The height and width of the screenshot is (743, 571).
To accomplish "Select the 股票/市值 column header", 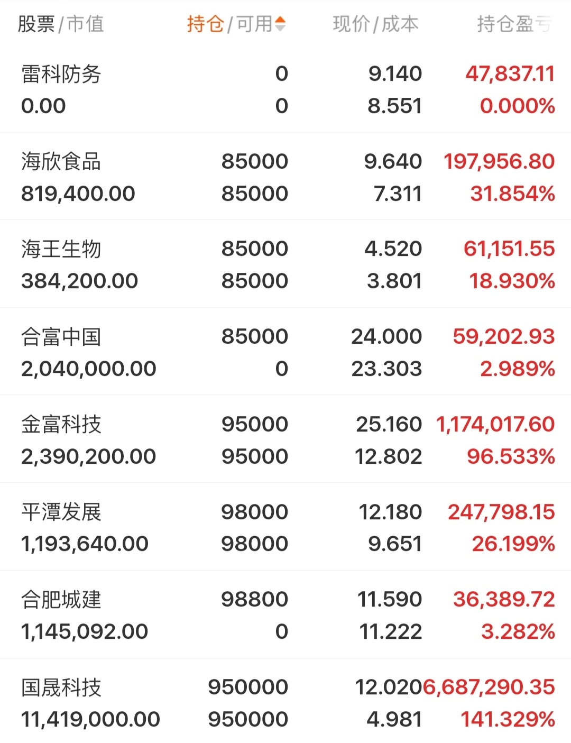I will click(x=61, y=24).
